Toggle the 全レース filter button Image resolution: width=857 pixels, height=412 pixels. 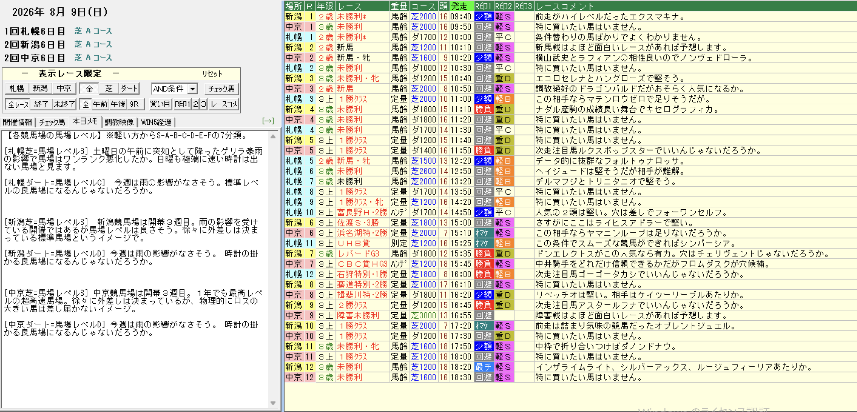(x=18, y=104)
